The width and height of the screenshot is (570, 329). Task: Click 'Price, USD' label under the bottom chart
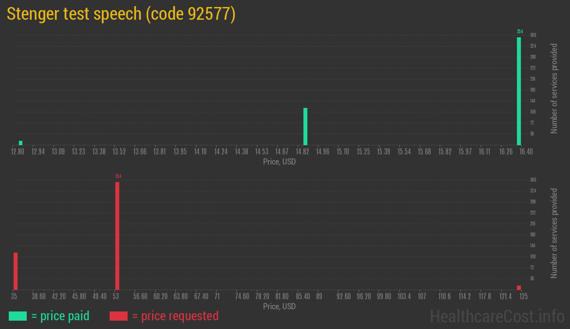(x=279, y=307)
